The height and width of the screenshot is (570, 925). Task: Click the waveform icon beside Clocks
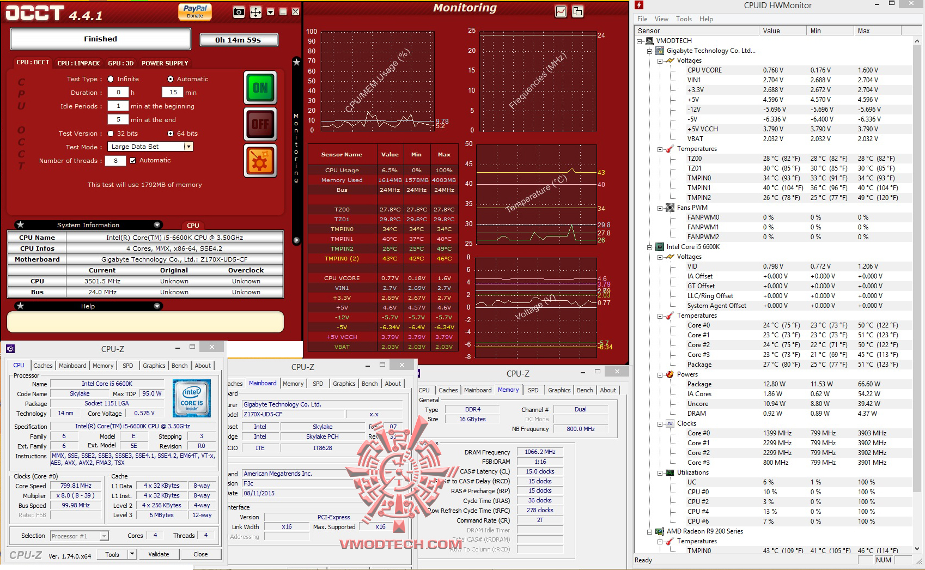pyautogui.click(x=670, y=423)
